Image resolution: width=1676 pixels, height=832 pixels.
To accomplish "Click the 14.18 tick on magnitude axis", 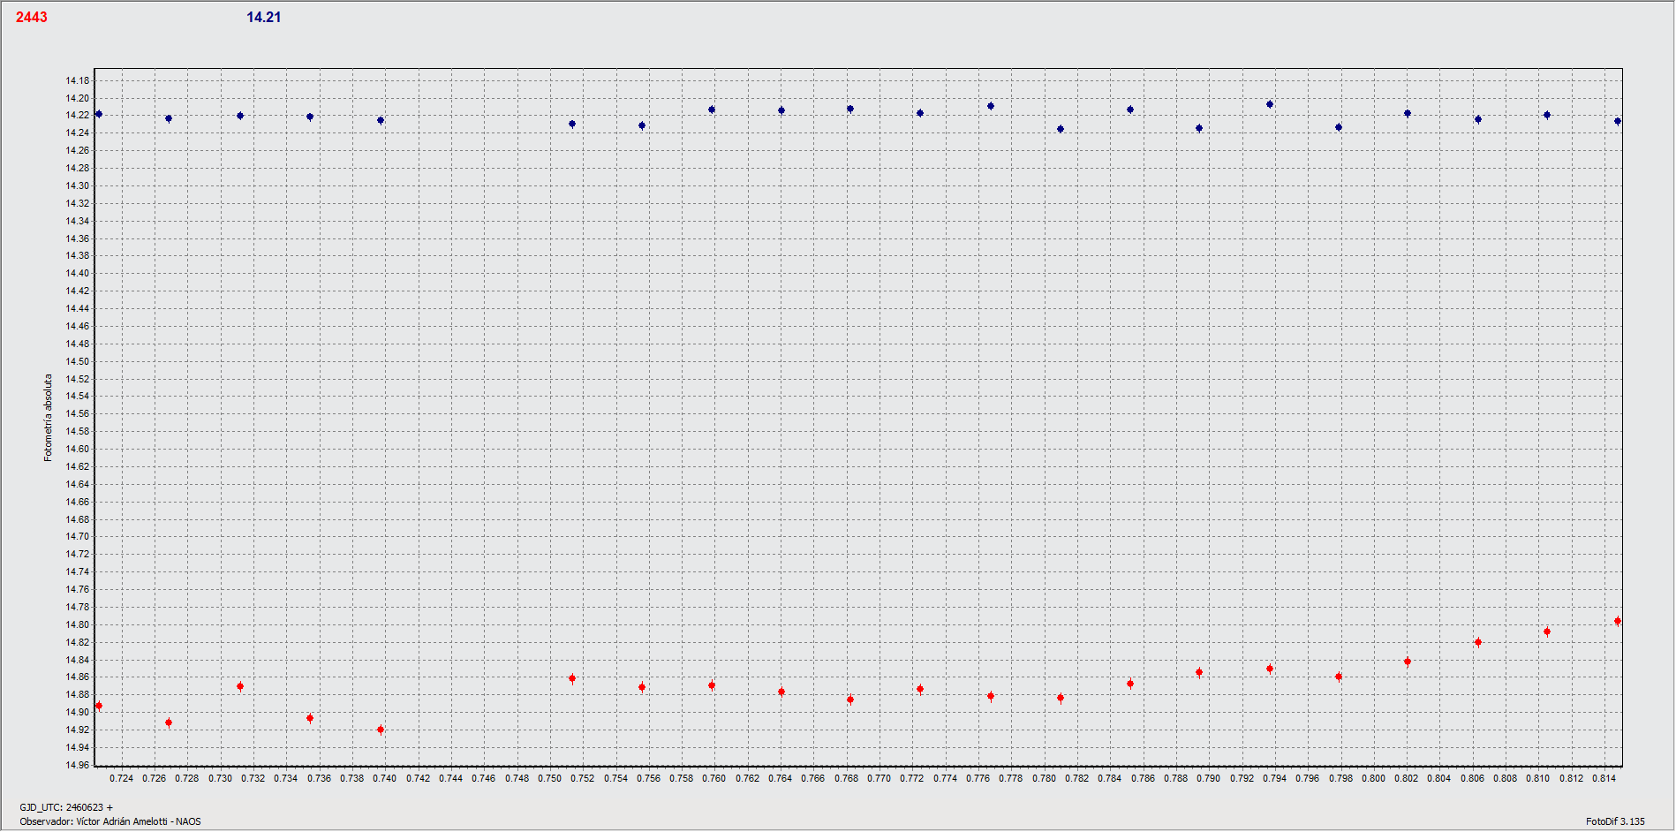I will click(x=77, y=80).
